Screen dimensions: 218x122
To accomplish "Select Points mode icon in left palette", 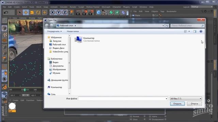I will [4, 47].
